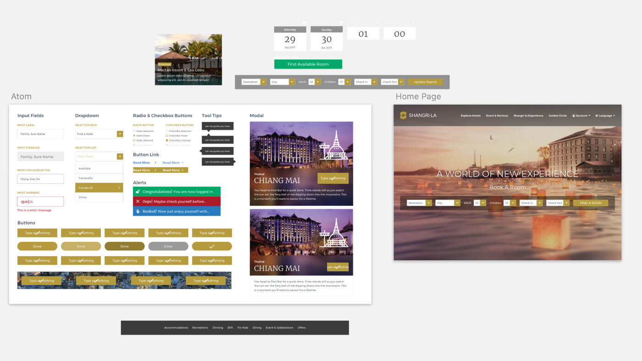642x361 pixels.
Task: Click the globe icon beside Language
Action: [x=597, y=116]
